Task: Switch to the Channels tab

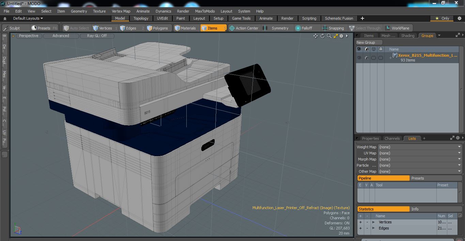Action: (392, 138)
